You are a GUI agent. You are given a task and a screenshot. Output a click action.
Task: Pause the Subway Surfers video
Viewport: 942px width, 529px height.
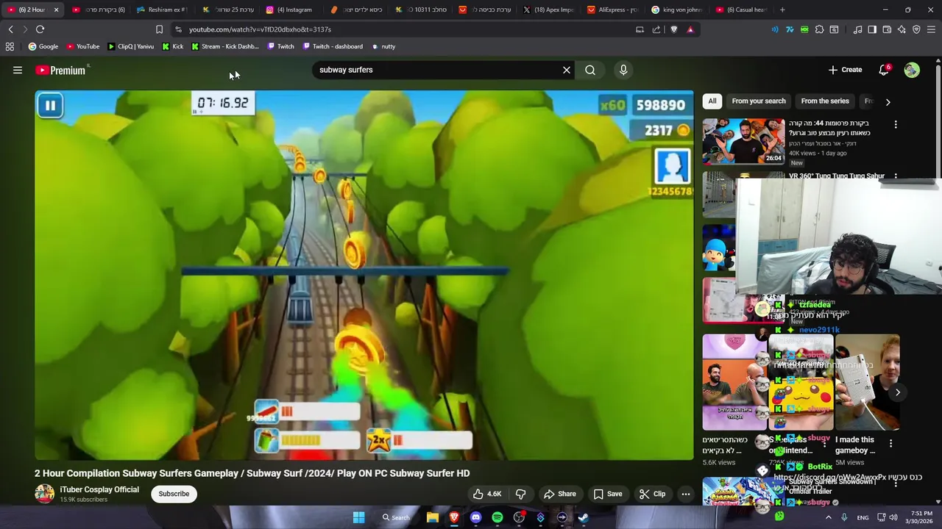(50, 105)
